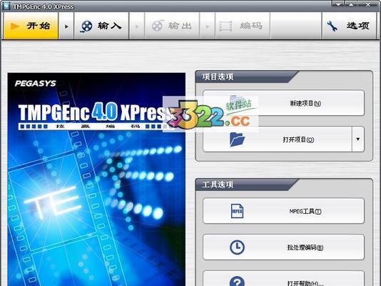The height and width of the screenshot is (286, 381).
Task: Click the arrow between 输入 and 输出
Action: (x=137, y=26)
